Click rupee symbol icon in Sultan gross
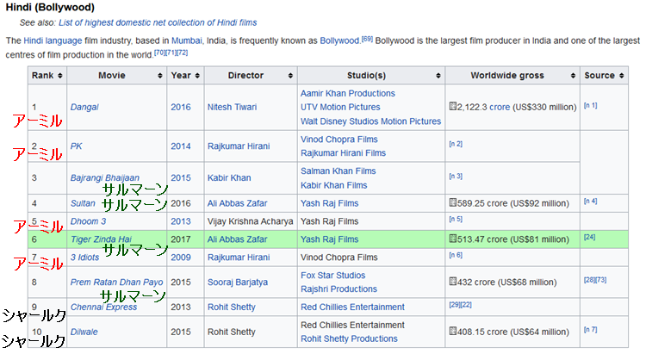This screenshot has width=646, height=354. pyautogui.click(x=453, y=202)
